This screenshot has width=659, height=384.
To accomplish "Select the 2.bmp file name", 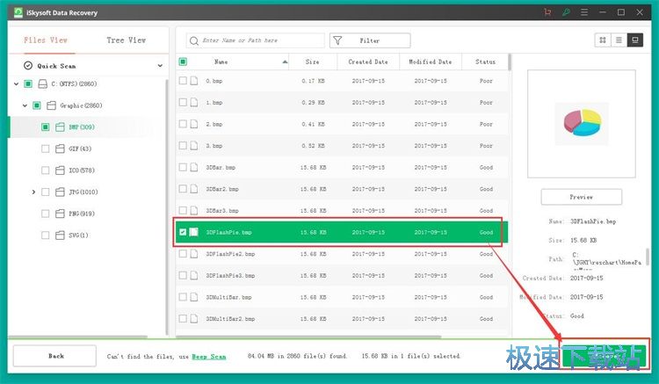I will [214, 124].
